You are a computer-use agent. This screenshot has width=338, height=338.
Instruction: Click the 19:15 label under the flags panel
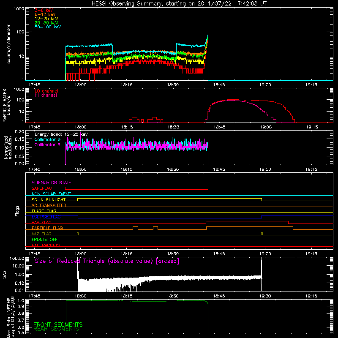311,254
